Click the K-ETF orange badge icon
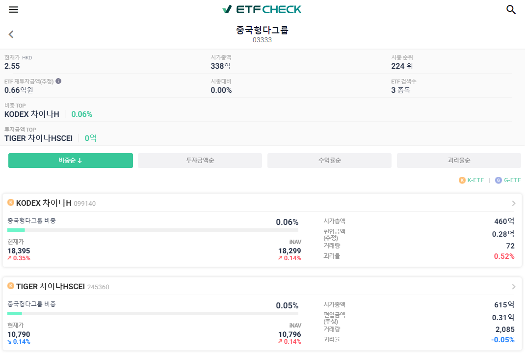The height and width of the screenshot is (356, 526). click(462, 180)
